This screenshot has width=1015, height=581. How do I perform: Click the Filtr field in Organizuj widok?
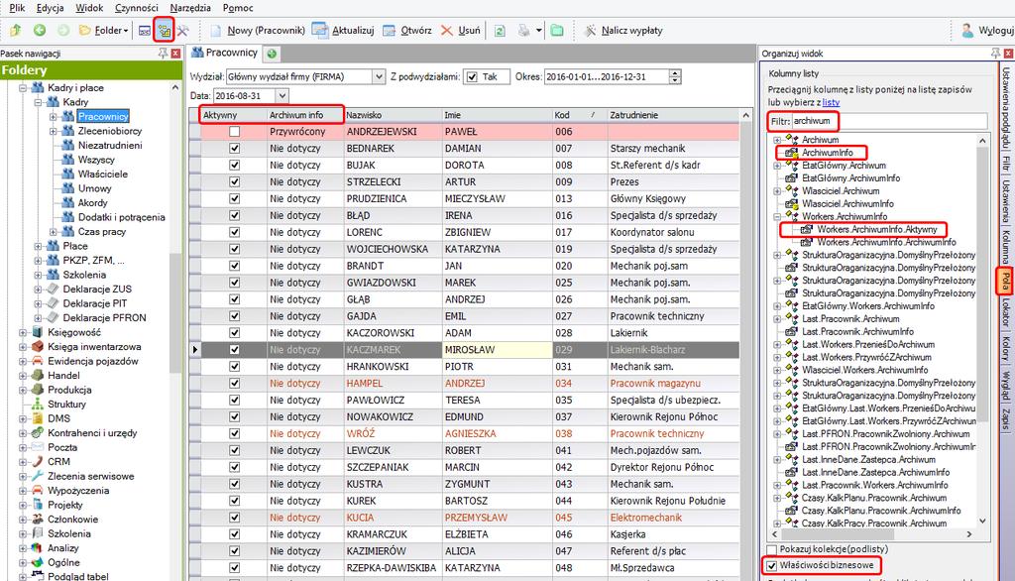[889, 121]
